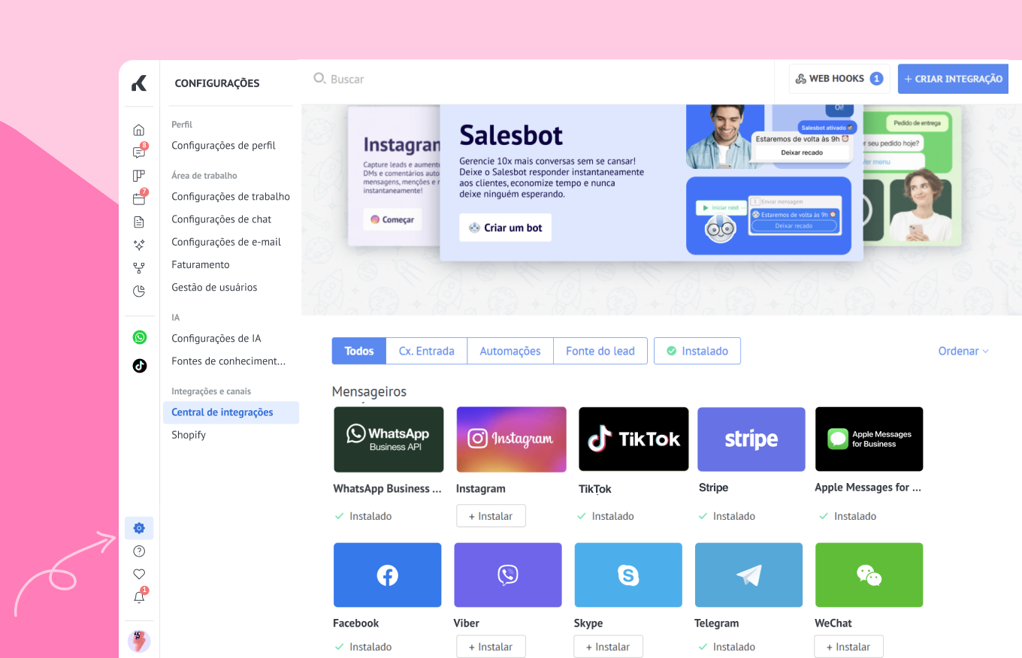The image size is (1022, 658).
Task: Click the Web Hooks button
Action: [839, 79]
